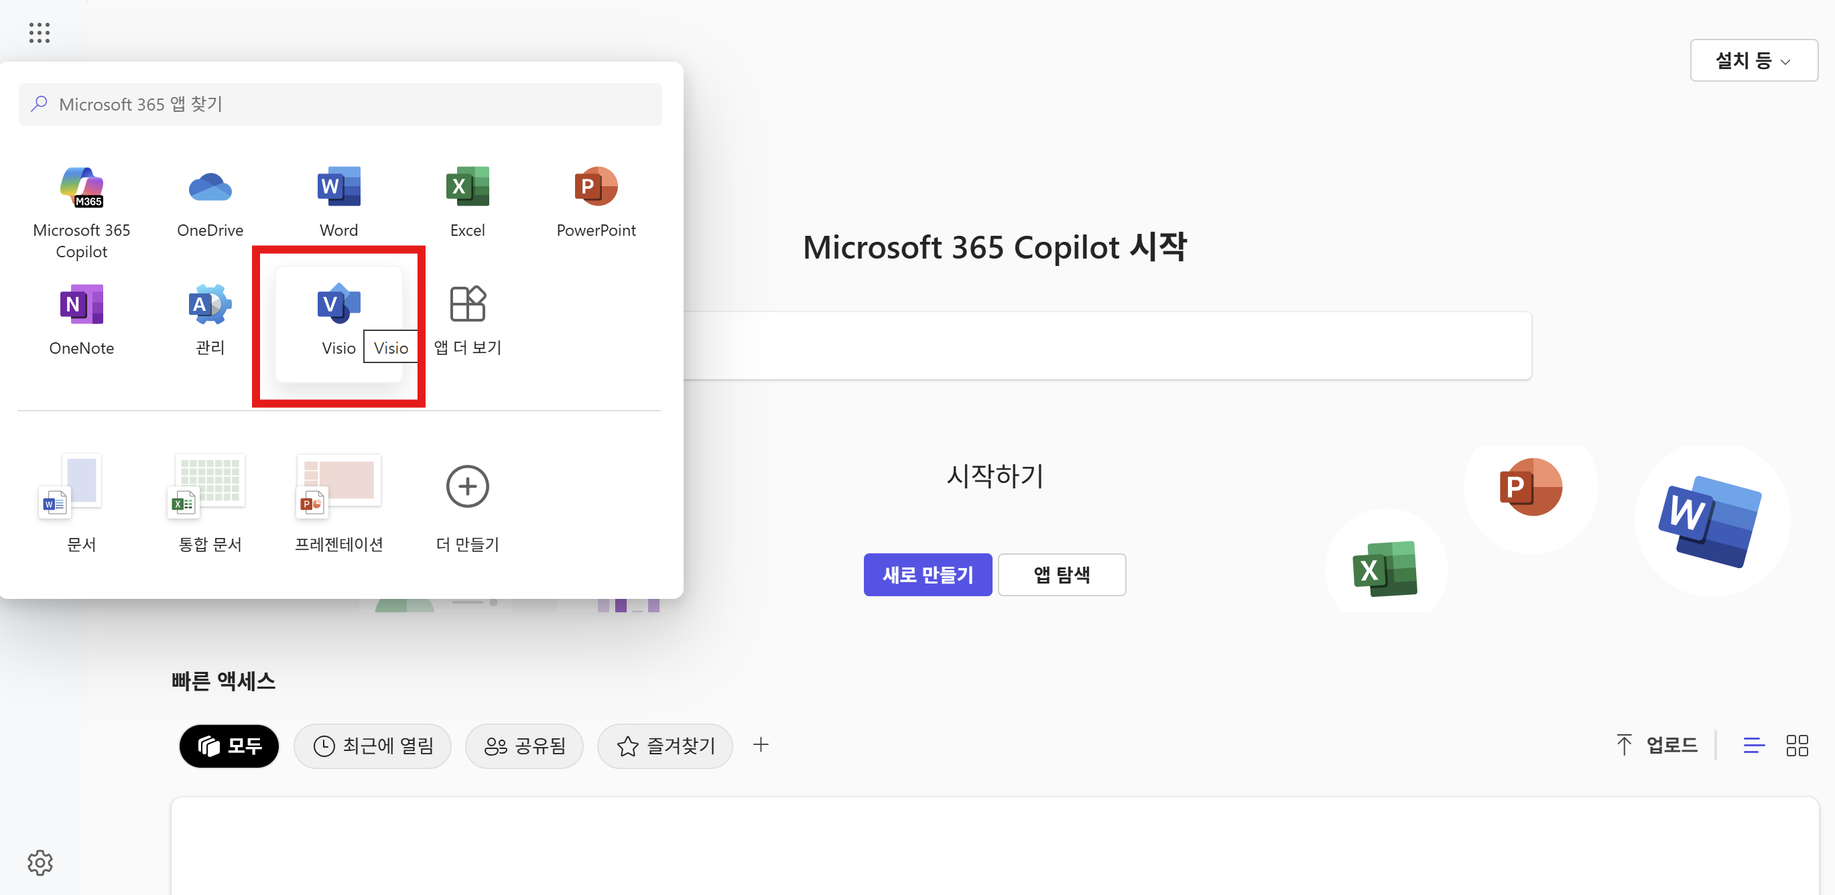Viewport: 1835px width, 895px height.
Task: Open Microsoft 365 Copilot app
Action: point(81,212)
